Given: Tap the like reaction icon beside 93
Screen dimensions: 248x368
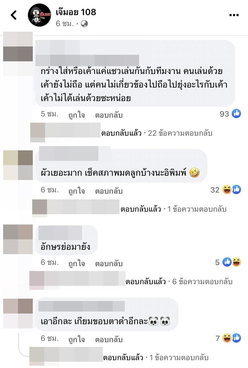Looking at the screenshot, I should (237, 114).
